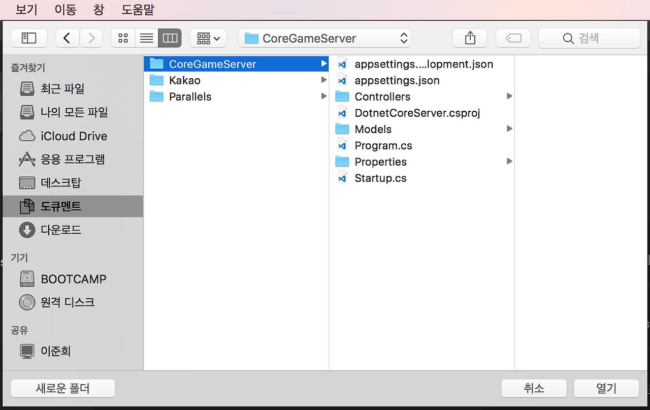Screen dimensions: 650x410
Task: Open 응용 프로그램 from the sidebar
Action: (x=73, y=160)
